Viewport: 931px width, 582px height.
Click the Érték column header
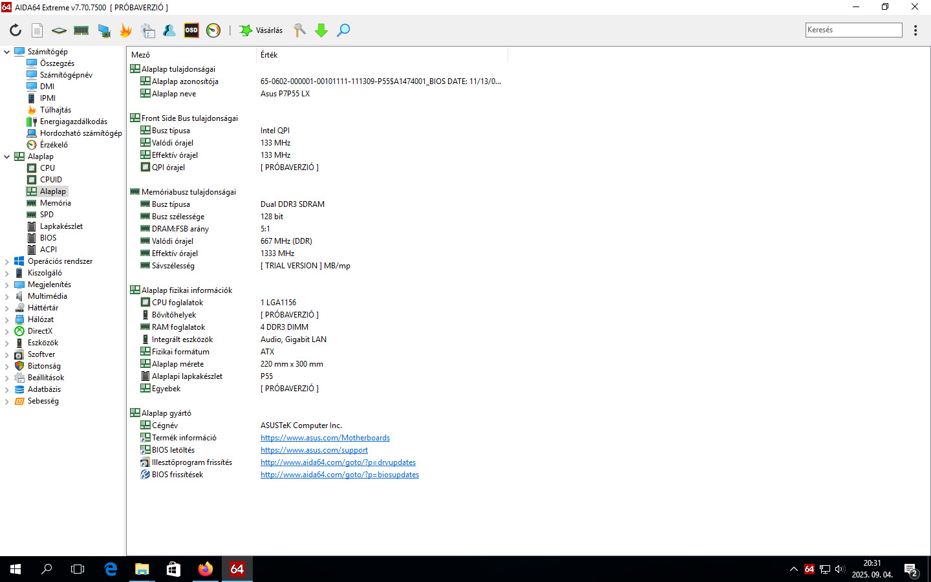[x=382, y=55]
